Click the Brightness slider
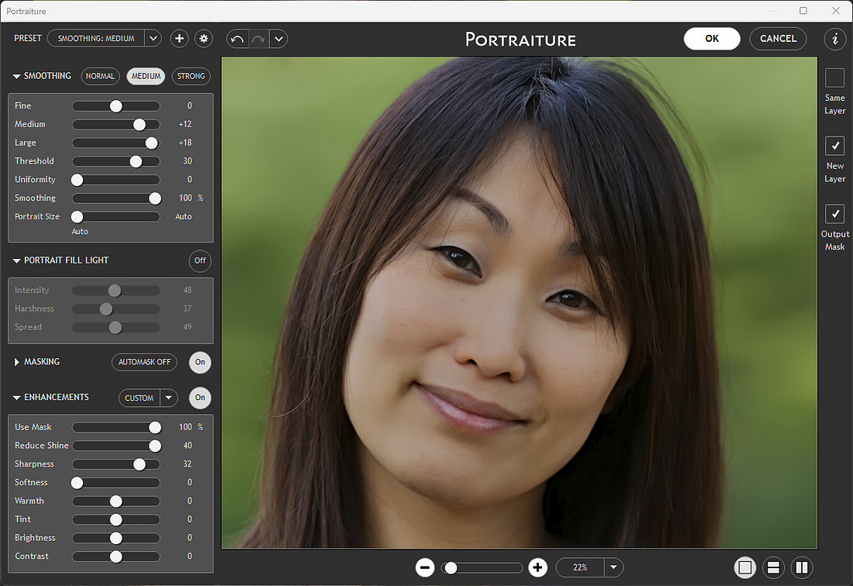853x586 pixels. 116,538
